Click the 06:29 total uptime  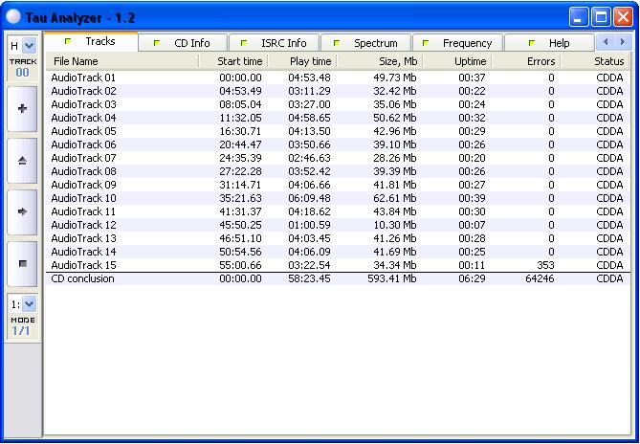tap(472, 278)
